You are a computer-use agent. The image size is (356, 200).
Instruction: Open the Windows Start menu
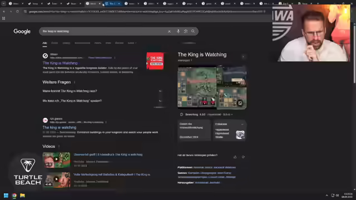pyautogui.click(x=6, y=196)
